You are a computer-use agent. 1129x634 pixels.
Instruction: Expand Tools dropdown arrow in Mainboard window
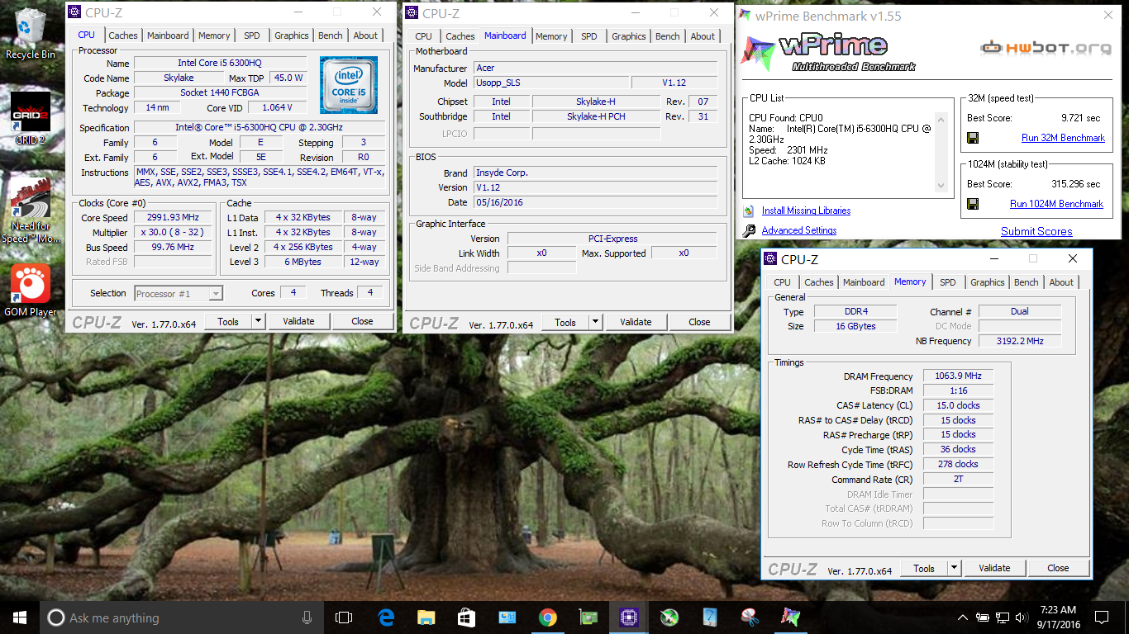[x=595, y=322]
